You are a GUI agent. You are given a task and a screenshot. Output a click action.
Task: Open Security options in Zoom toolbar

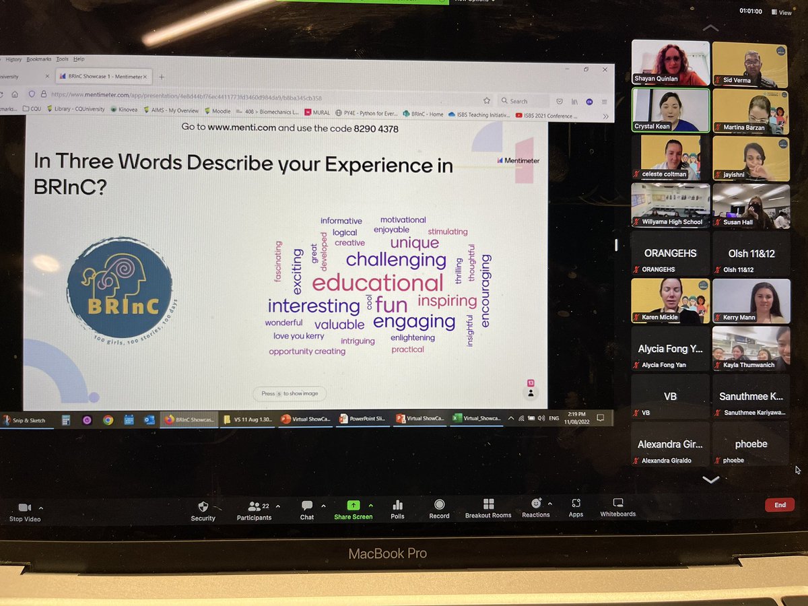click(x=203, y=510)
